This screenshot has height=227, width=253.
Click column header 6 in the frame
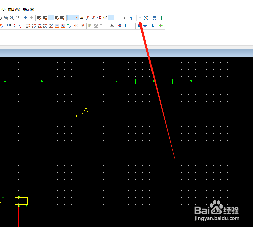tap(79, 81)
